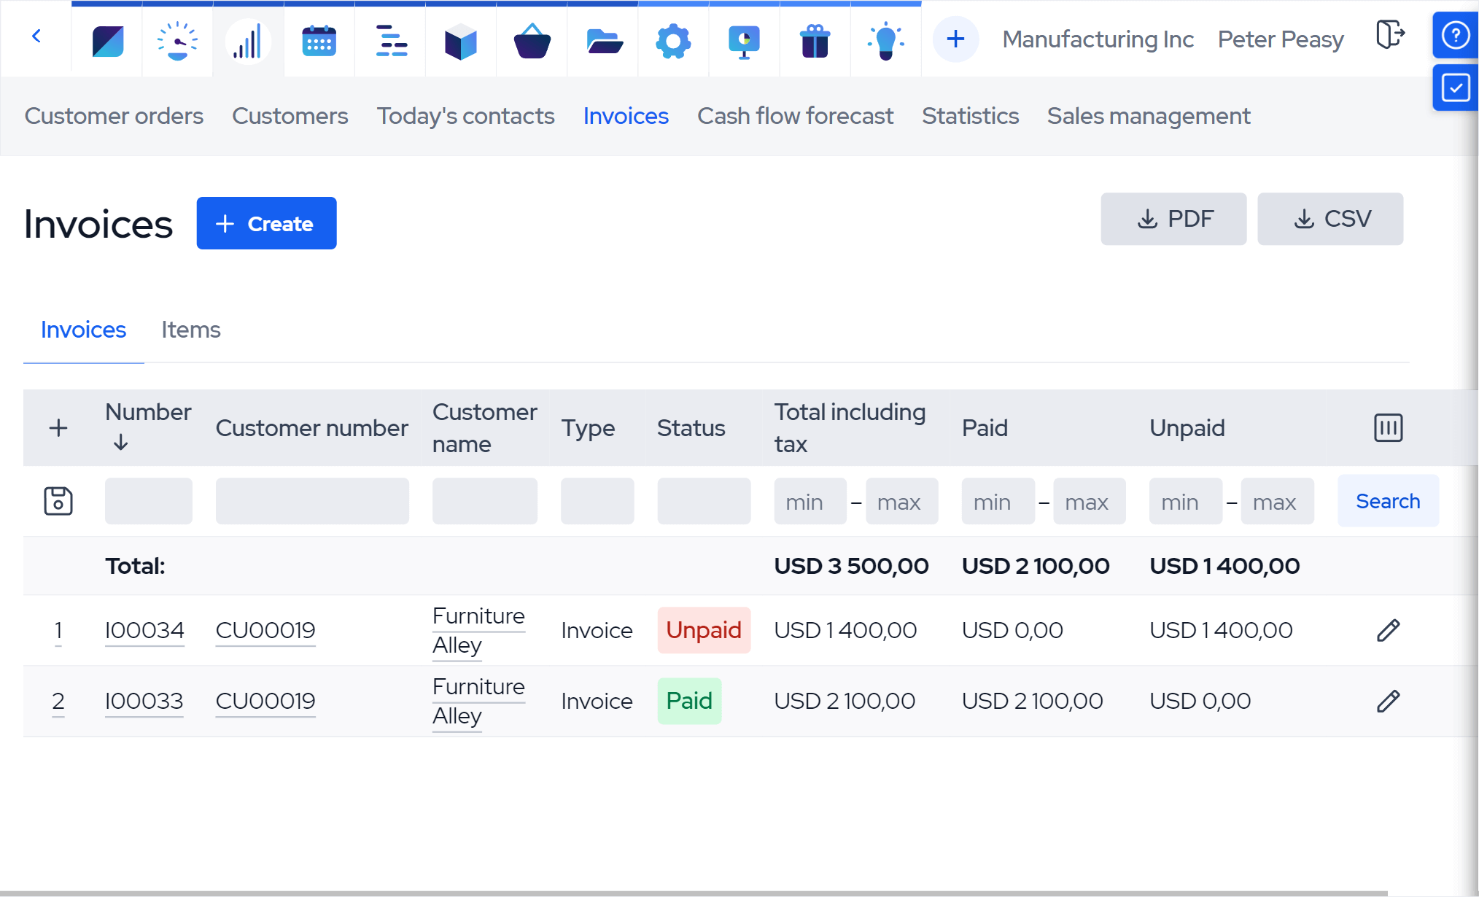Open the Cash flow forecast menu item
Viewport: 1479px width, 897px height.
click(x=795, y=115)
